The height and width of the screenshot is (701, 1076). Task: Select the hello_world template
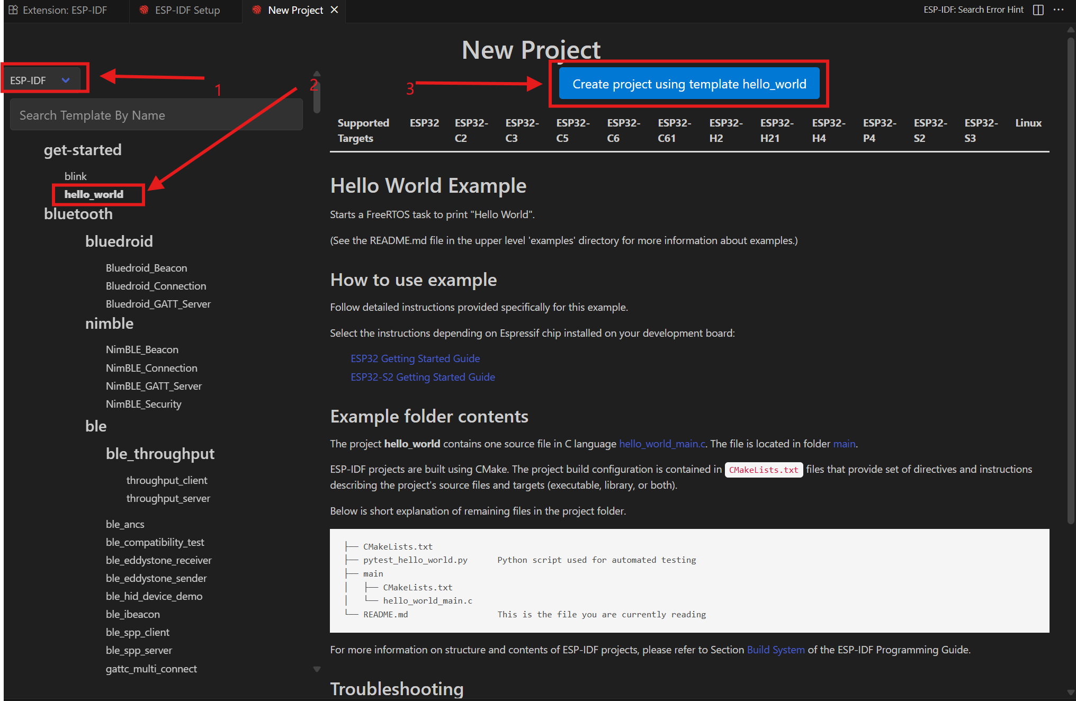click(x=94, y=194)
